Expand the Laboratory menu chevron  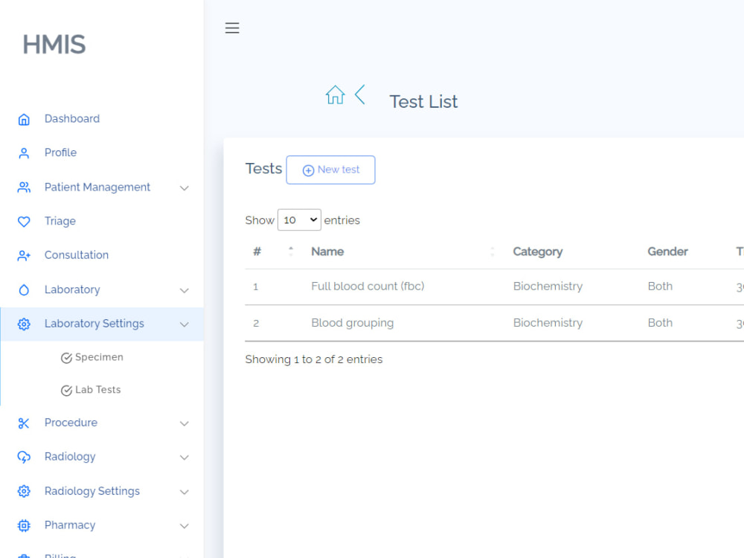[x=184, y=290]
